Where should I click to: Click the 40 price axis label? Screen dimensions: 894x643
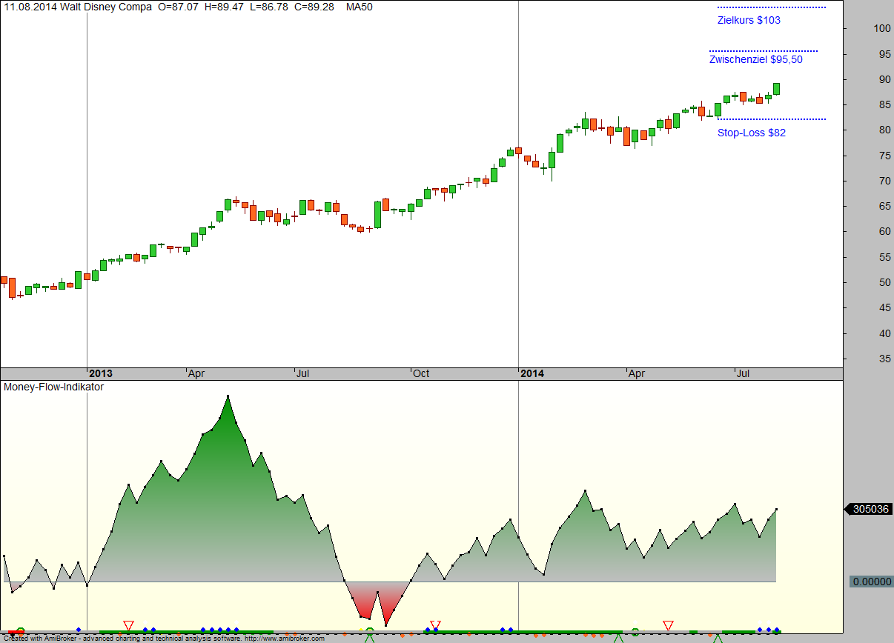tap(885, 333)
